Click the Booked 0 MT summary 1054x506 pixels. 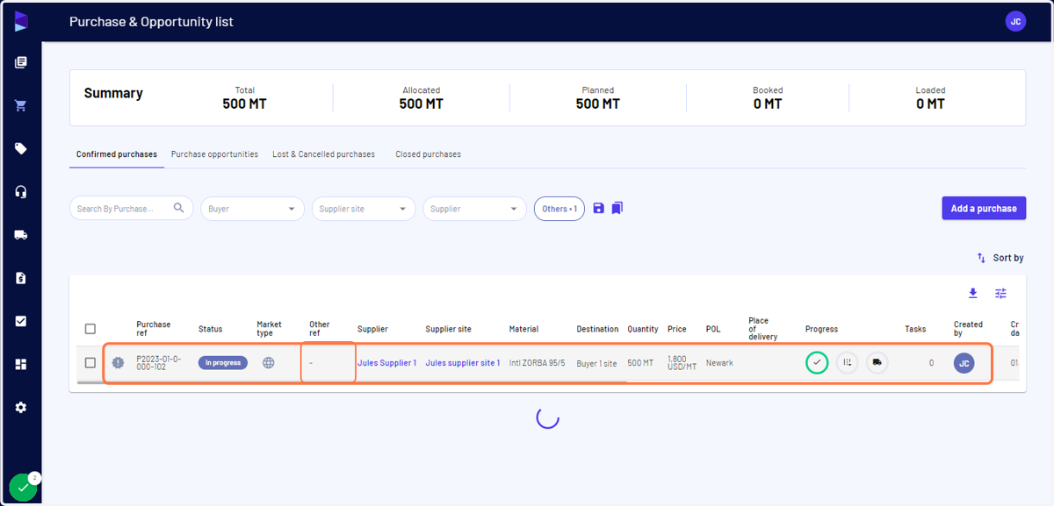point(768,98)
